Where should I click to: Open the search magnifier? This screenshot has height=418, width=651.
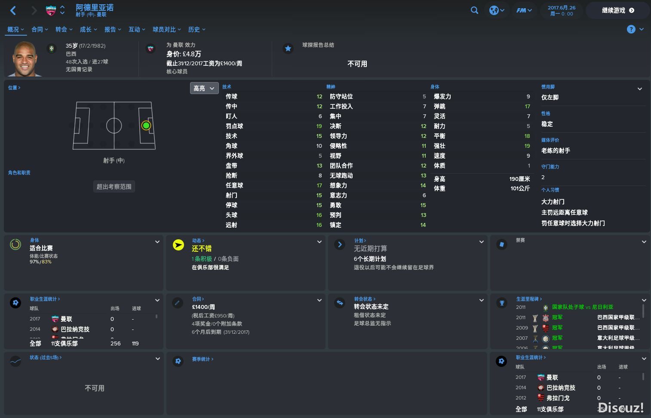[474, 10]
